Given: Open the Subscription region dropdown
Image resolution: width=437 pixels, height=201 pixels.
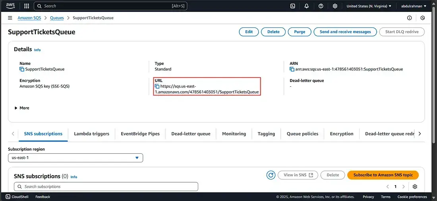Looking at the screenshot, I should [75, 158].
